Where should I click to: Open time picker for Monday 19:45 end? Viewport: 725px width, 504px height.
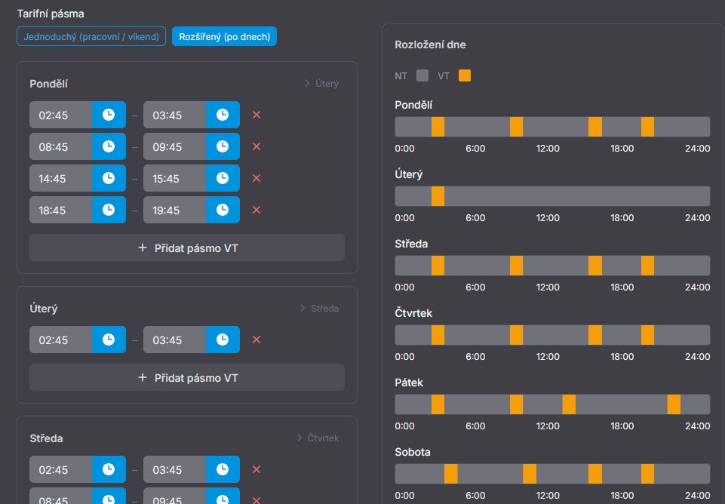[223, 211]
